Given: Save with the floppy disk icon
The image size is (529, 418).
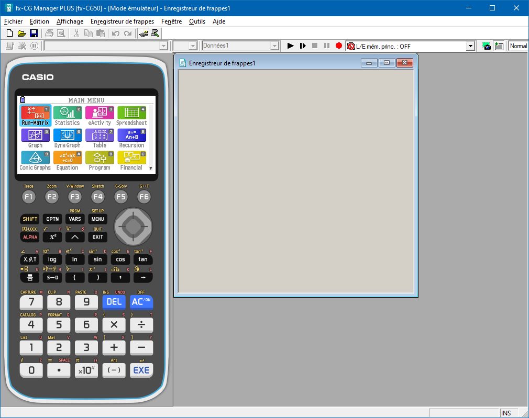Looking at the screenshot, I should point(34,33).
